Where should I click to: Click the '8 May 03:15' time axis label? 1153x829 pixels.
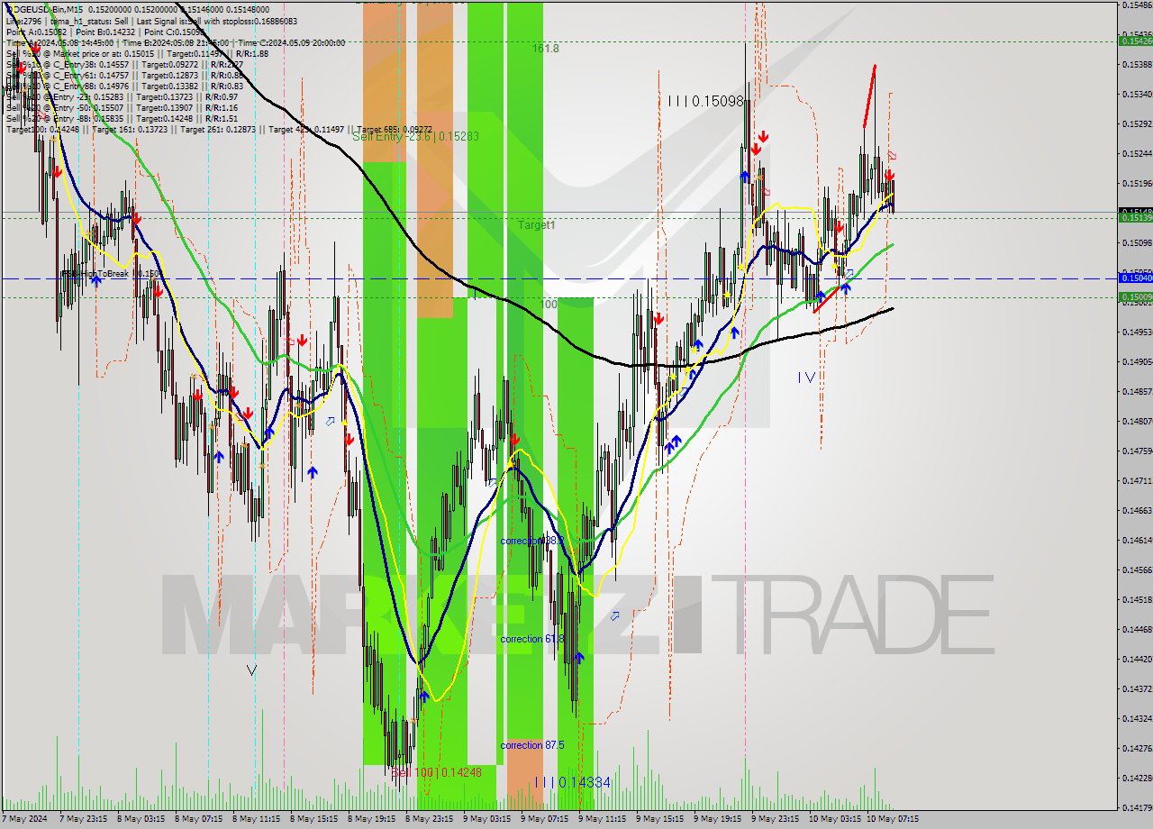tap(141, 819)
